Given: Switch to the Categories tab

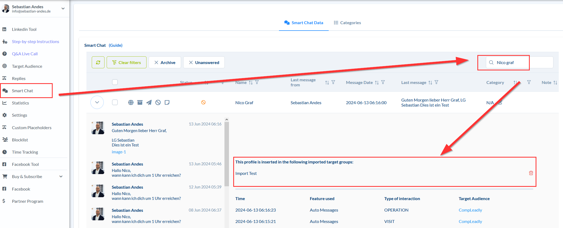Looking at the screenshot, I should (347, 23).
